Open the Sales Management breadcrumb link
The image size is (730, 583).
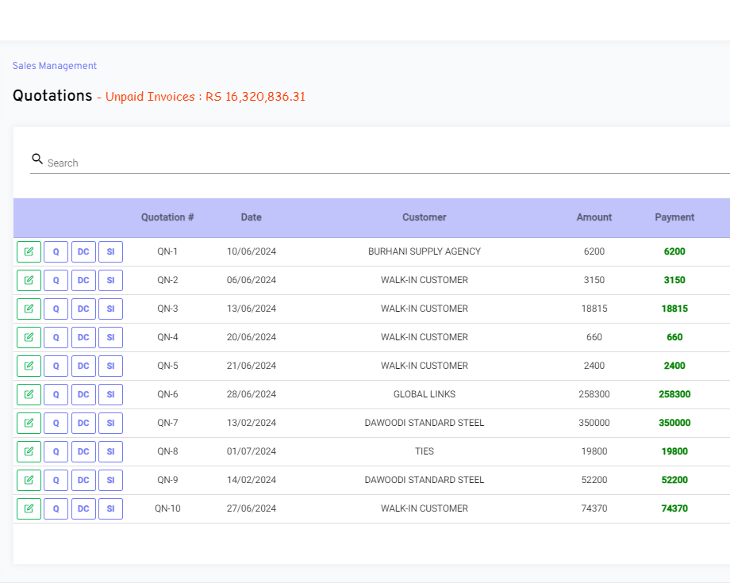[55, 66]
